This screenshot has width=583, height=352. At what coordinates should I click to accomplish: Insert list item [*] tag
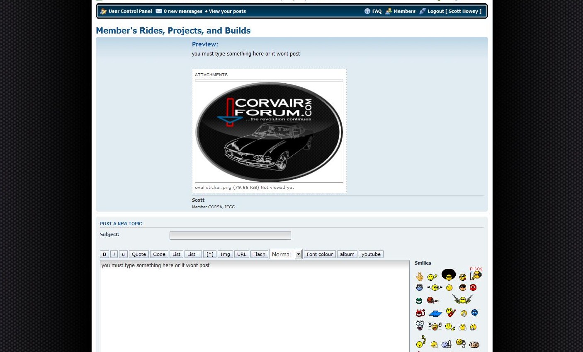pyautogui.click(x=210, y=254)
